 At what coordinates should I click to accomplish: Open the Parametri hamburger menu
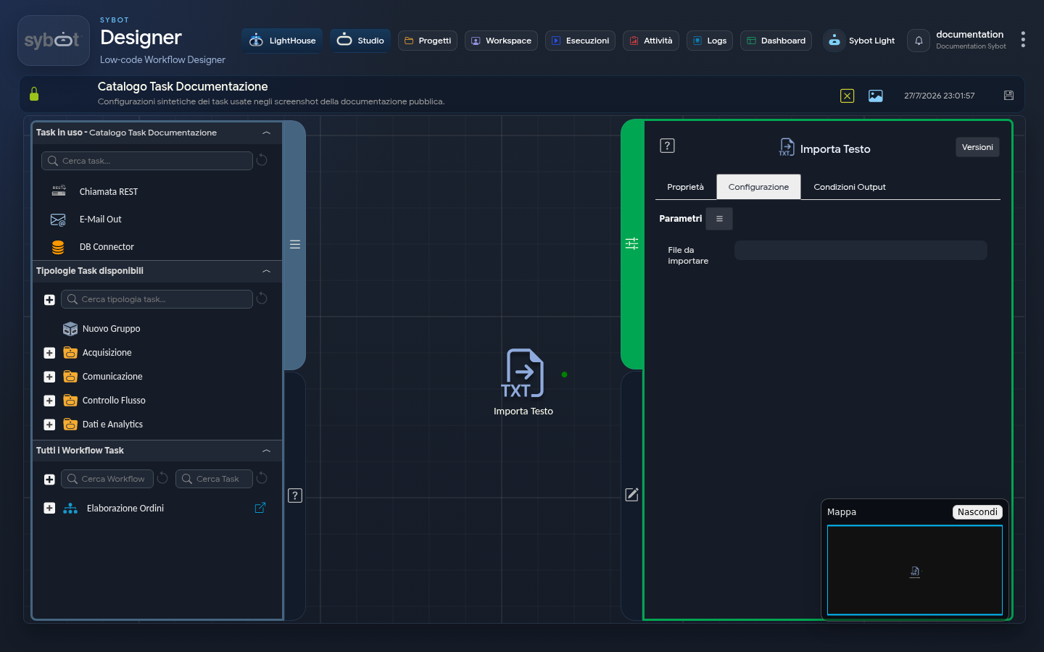(719, 219)
